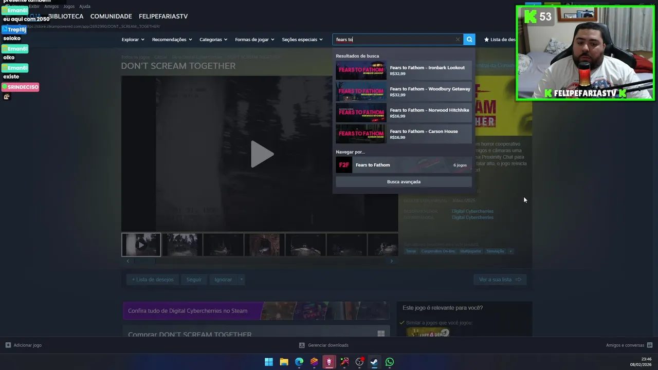Open Fears to Fathom - Norwood Hitchhike result

click(x=404, y=113)
